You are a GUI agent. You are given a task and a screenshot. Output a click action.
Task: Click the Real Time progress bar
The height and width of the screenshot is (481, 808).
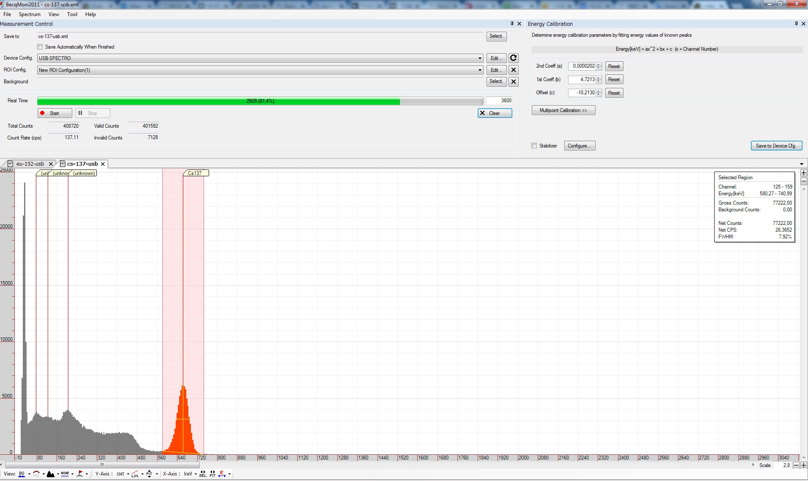260,101
